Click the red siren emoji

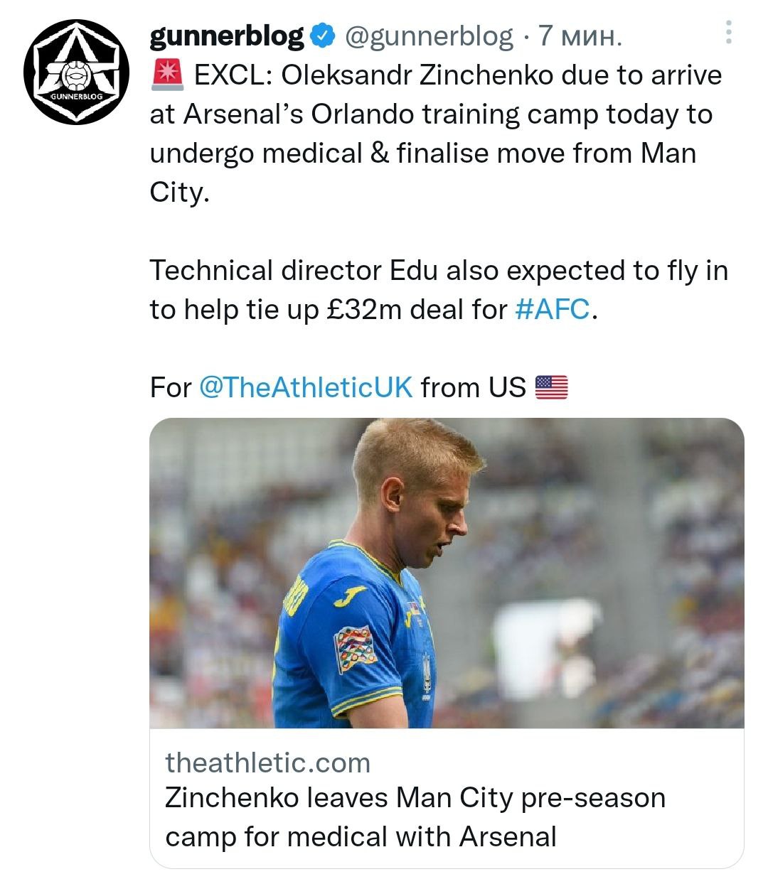167,75
